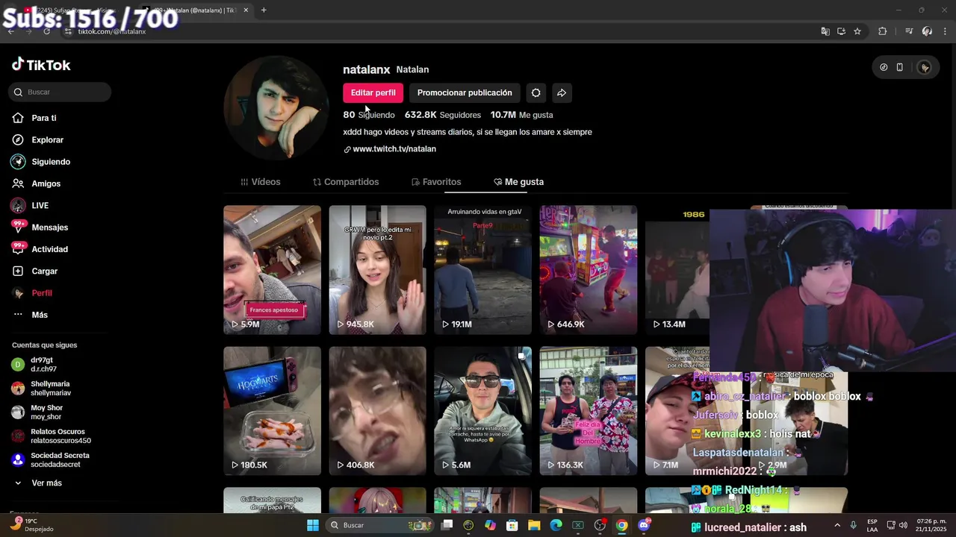The height and width of the screenshot is (537, 956).
Task: Reload the page in Chrome
Action: (46, 31)
